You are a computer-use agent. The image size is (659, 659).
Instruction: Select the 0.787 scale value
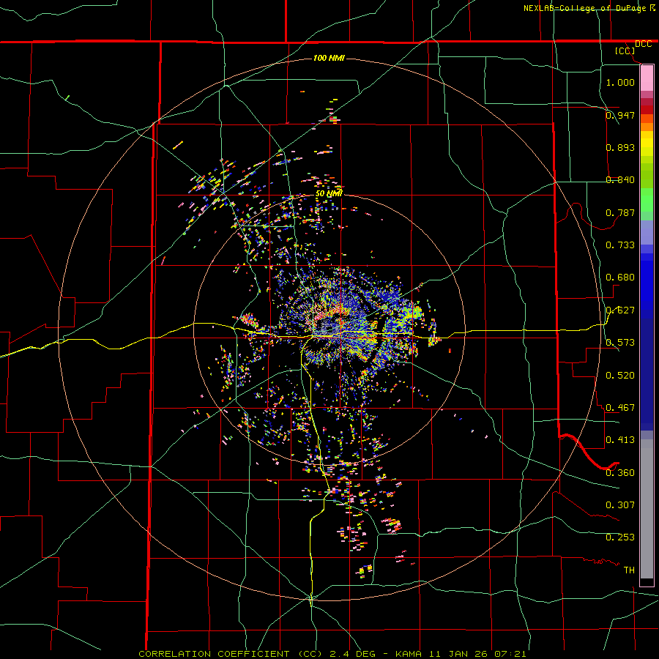pos(620,212)
